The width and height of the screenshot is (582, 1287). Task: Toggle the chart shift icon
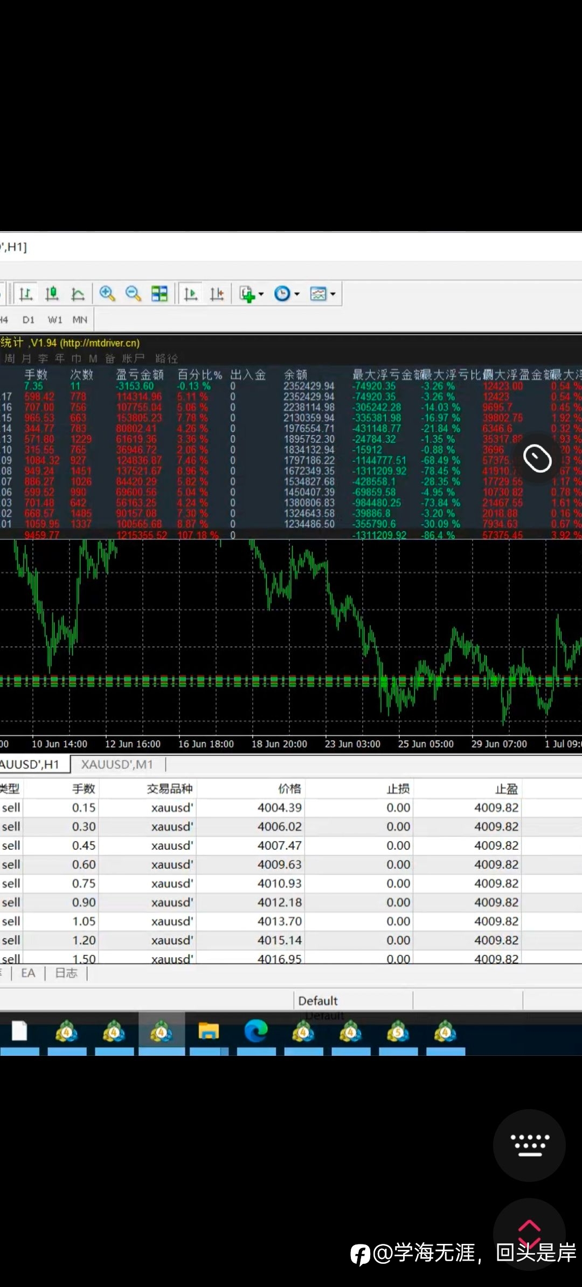coord(217,294)
